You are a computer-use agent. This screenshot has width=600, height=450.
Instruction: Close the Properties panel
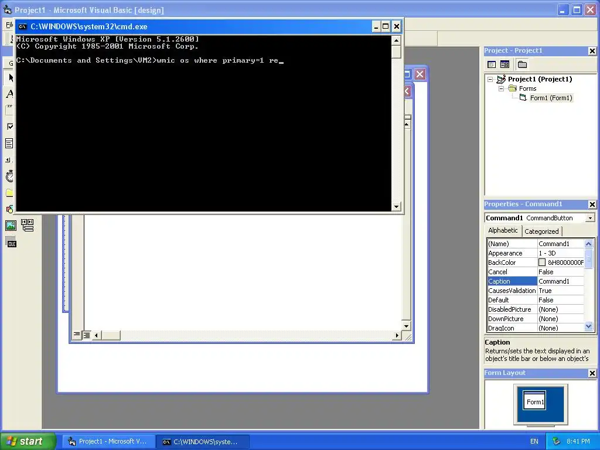pos(592,204)
